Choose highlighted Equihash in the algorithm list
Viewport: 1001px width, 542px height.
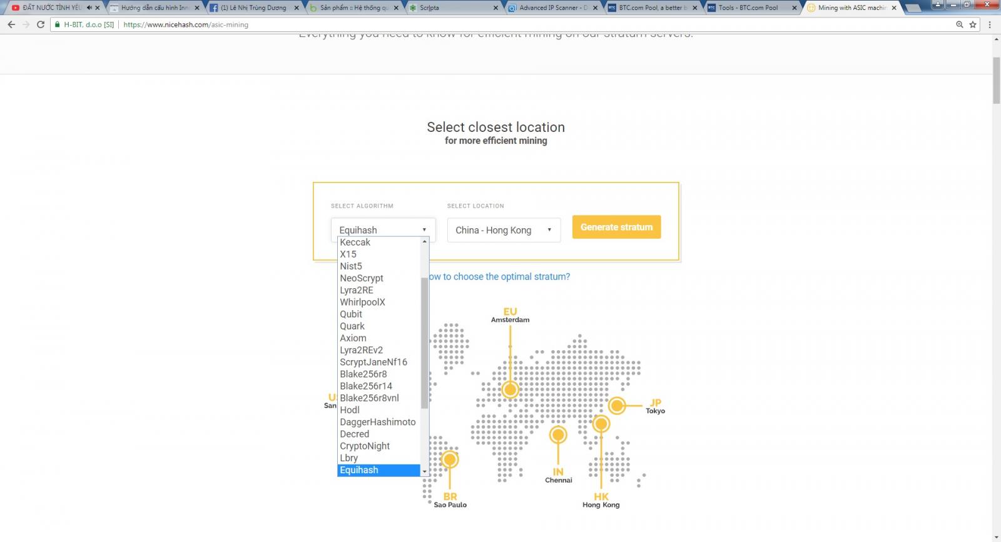click(379, 469)
